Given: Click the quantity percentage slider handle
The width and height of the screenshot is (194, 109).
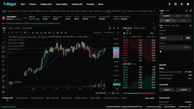Looking at the screenshot, I should 160,52.
